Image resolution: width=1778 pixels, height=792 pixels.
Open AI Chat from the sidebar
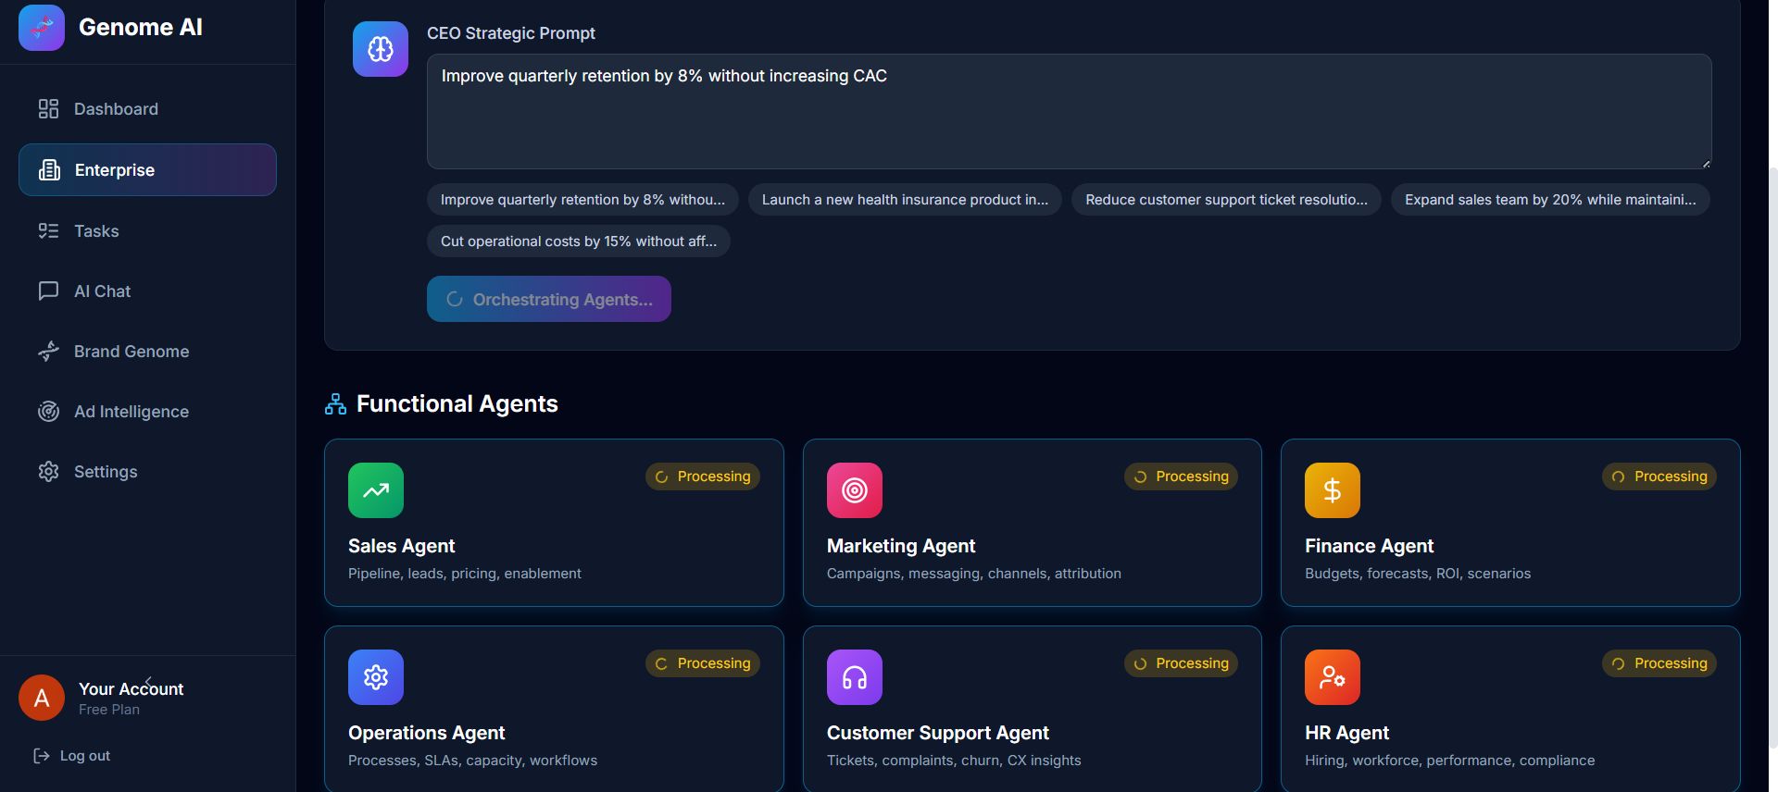(x=147, y=291)
